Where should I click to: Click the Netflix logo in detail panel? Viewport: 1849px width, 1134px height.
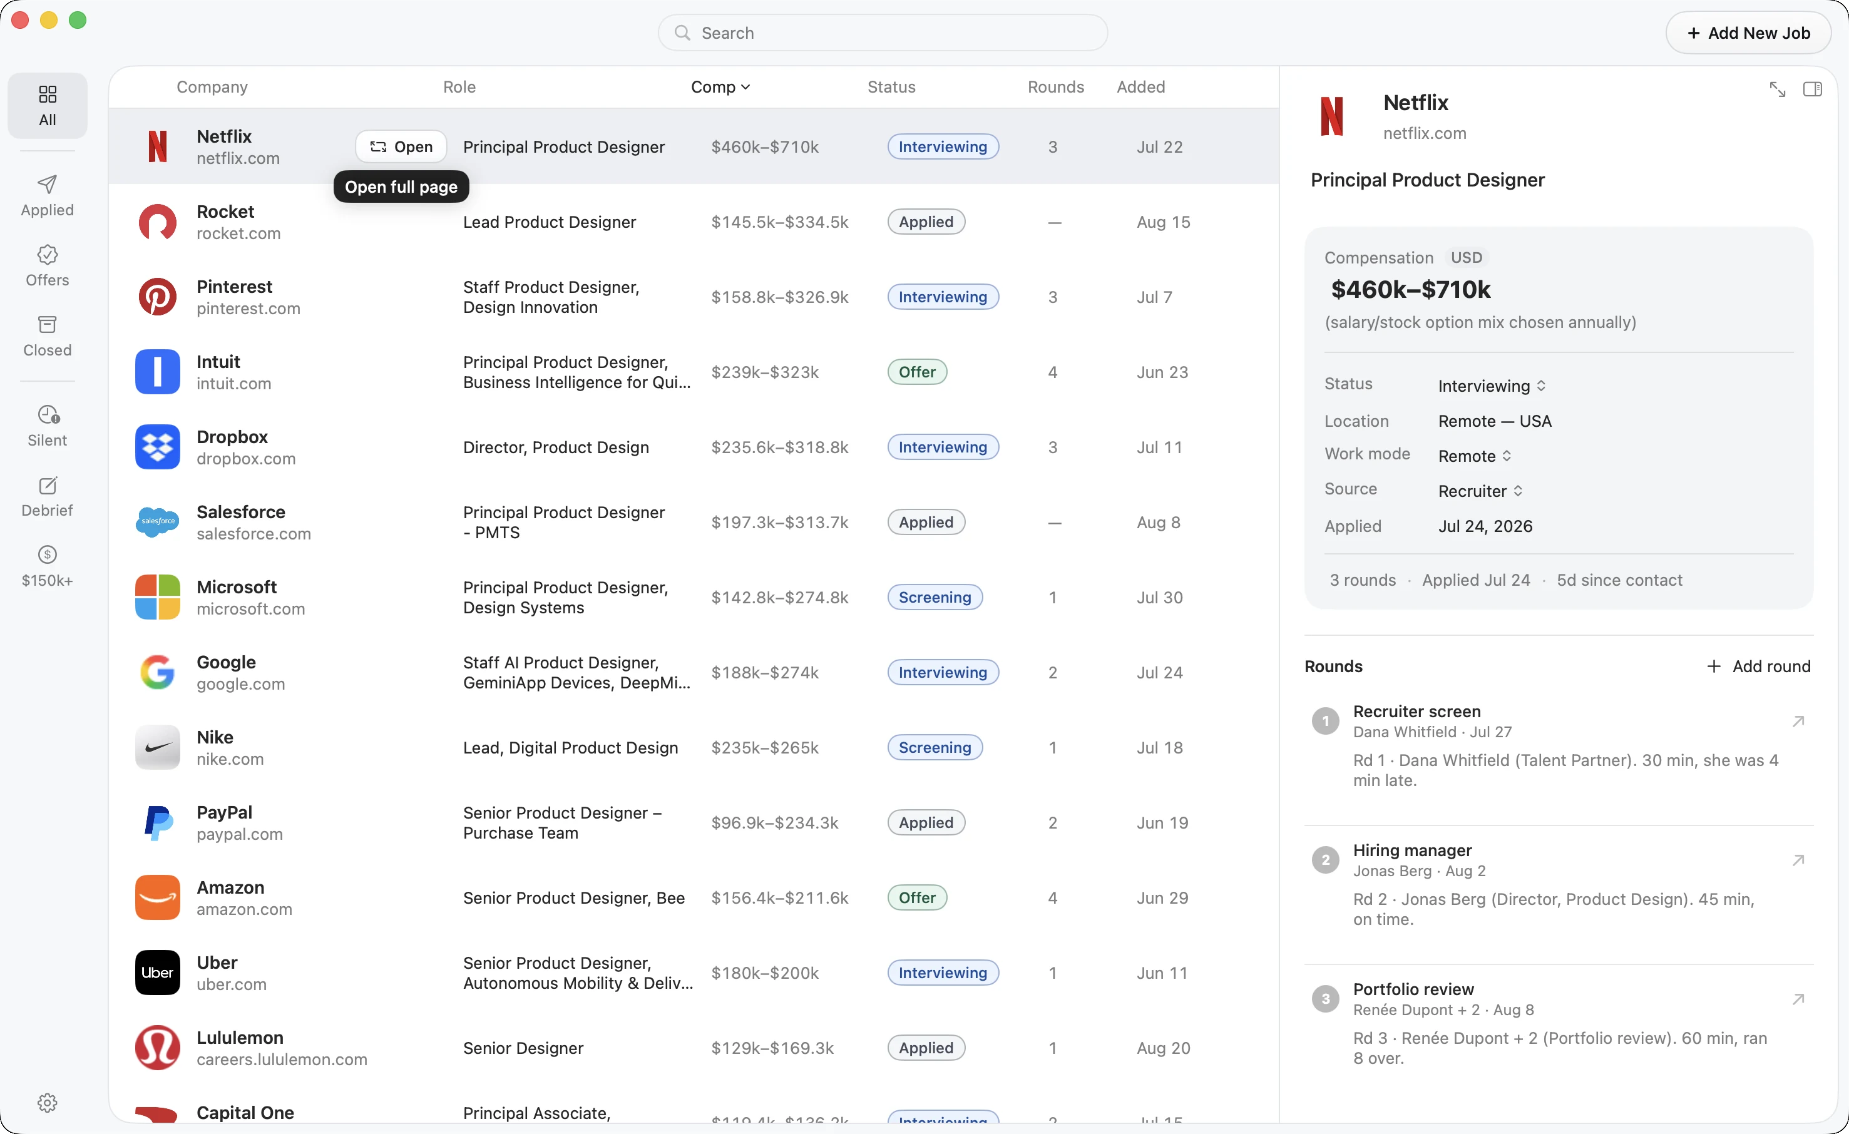pos(1332,116)
